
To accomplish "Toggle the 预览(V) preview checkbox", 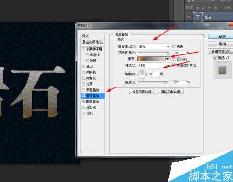I will (x=215, y=58).
